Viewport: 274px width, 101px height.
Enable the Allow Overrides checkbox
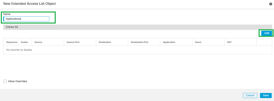click(x=5, y=81)
